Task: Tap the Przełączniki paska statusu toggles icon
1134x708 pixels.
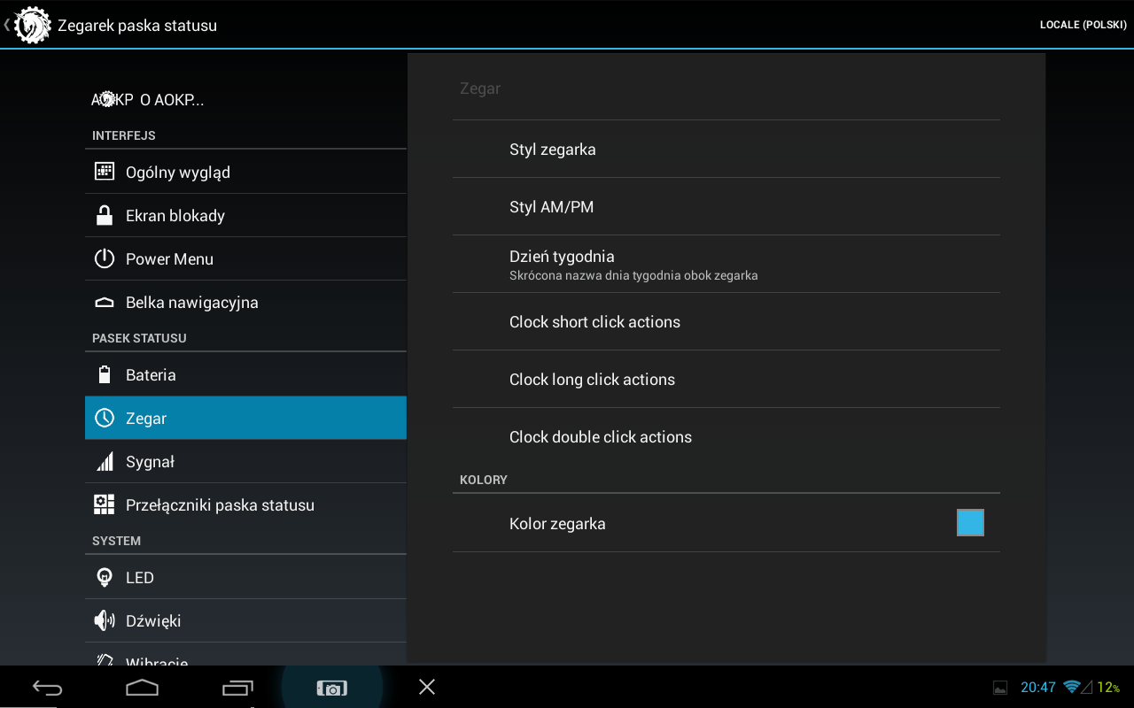Action: 105,504
